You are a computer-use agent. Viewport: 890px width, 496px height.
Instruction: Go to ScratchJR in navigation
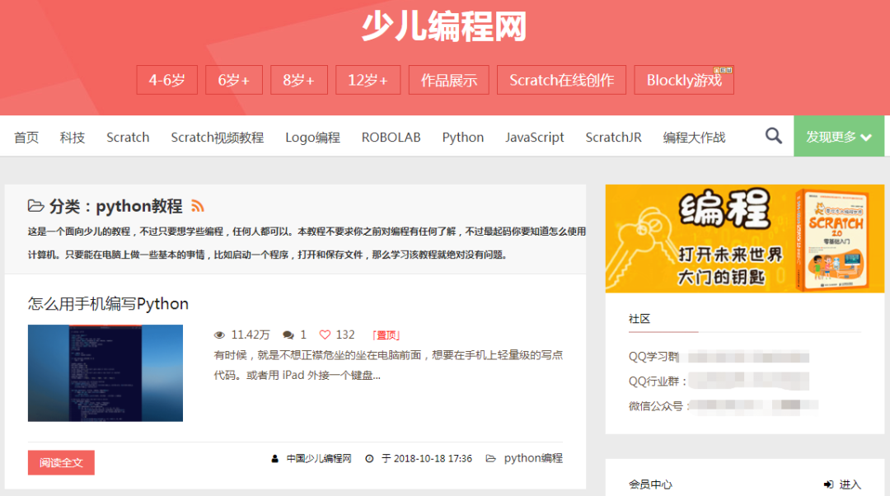tap(614, 138)
